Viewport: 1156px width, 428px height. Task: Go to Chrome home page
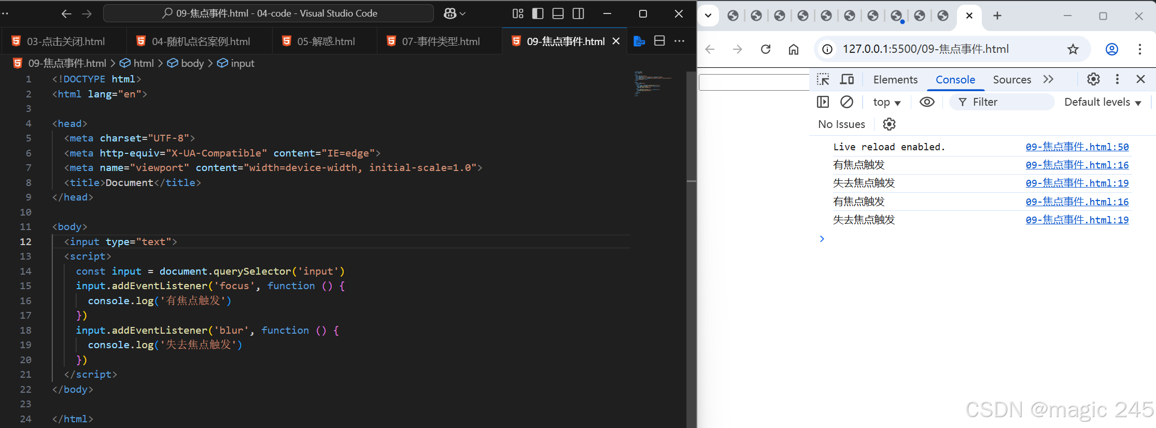point(794,49)
